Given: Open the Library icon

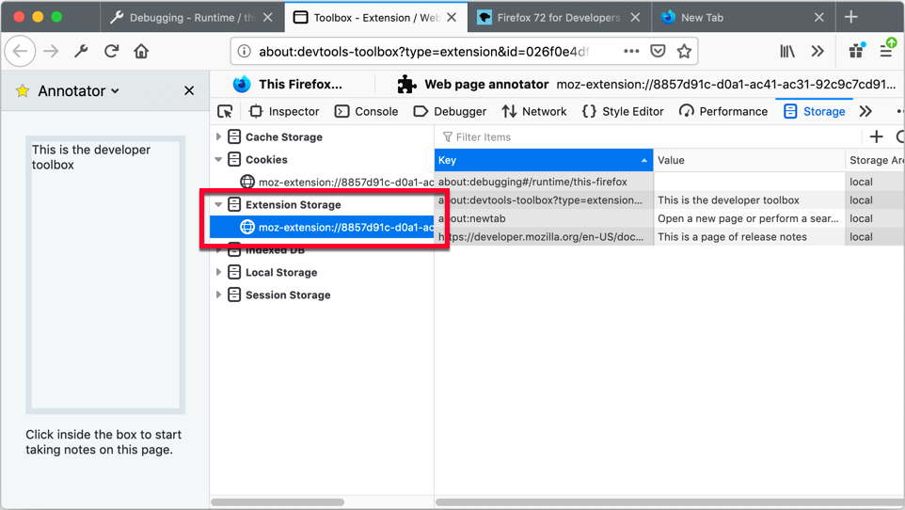Looking at the screenshot, I should pos(787,52).
